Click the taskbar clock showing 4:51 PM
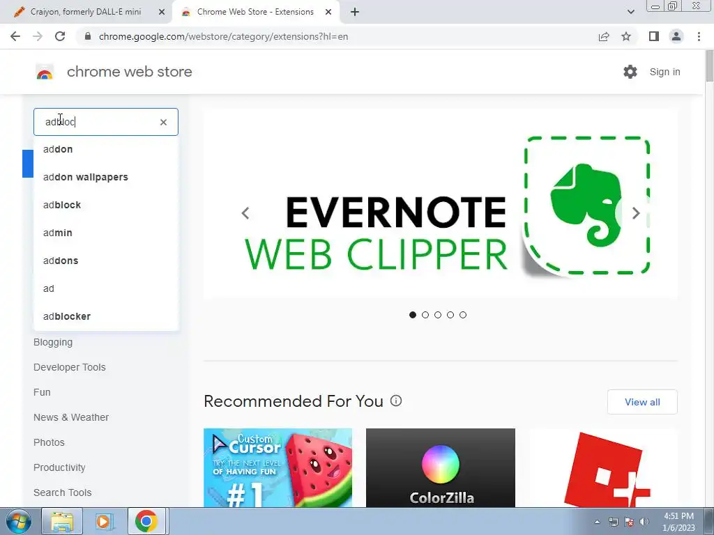 click(x=678, y=522)
